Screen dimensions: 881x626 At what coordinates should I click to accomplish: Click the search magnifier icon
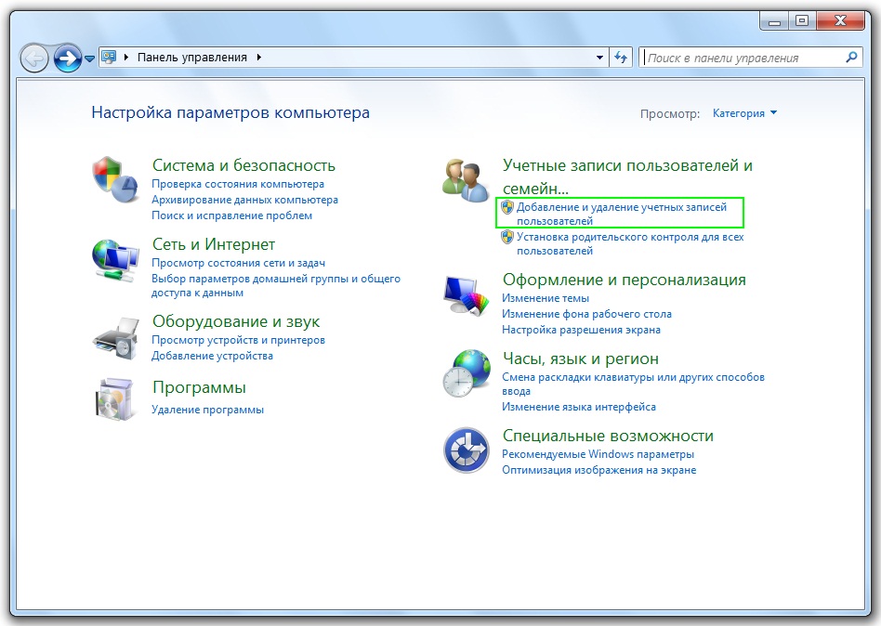pos(851,58)
